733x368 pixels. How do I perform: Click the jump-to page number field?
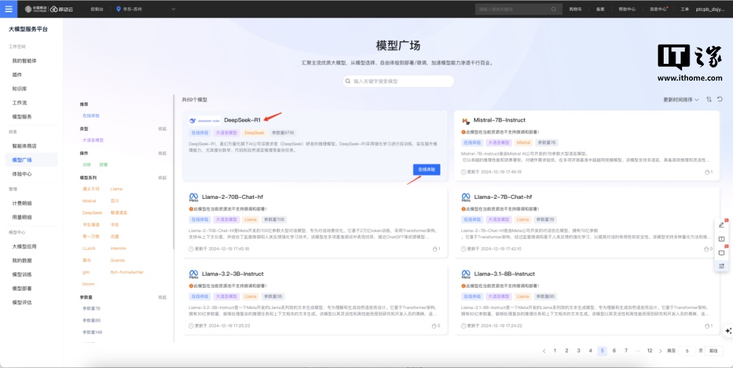[687, 351]
